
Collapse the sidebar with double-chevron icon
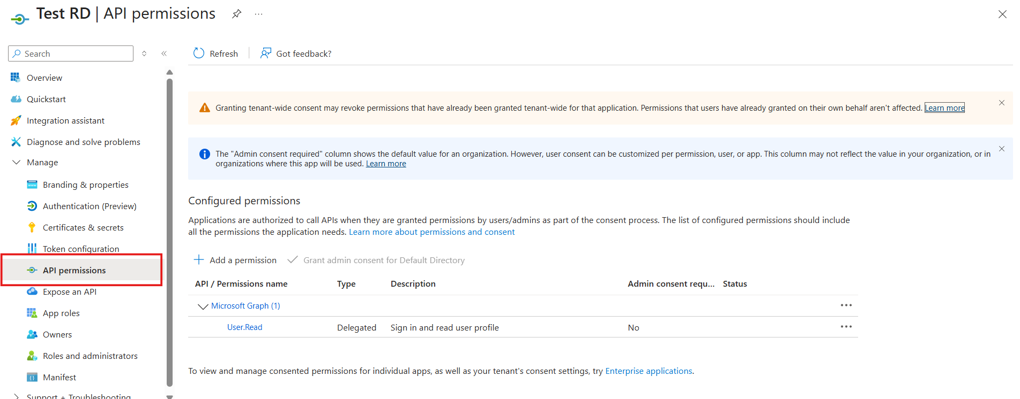click(164, 53)
